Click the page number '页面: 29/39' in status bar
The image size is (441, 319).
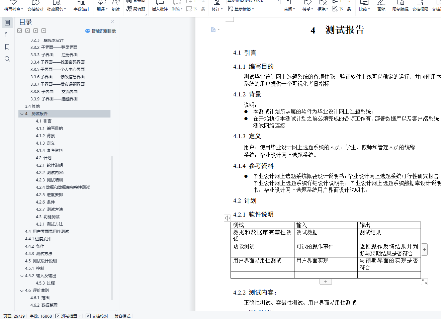14,316
